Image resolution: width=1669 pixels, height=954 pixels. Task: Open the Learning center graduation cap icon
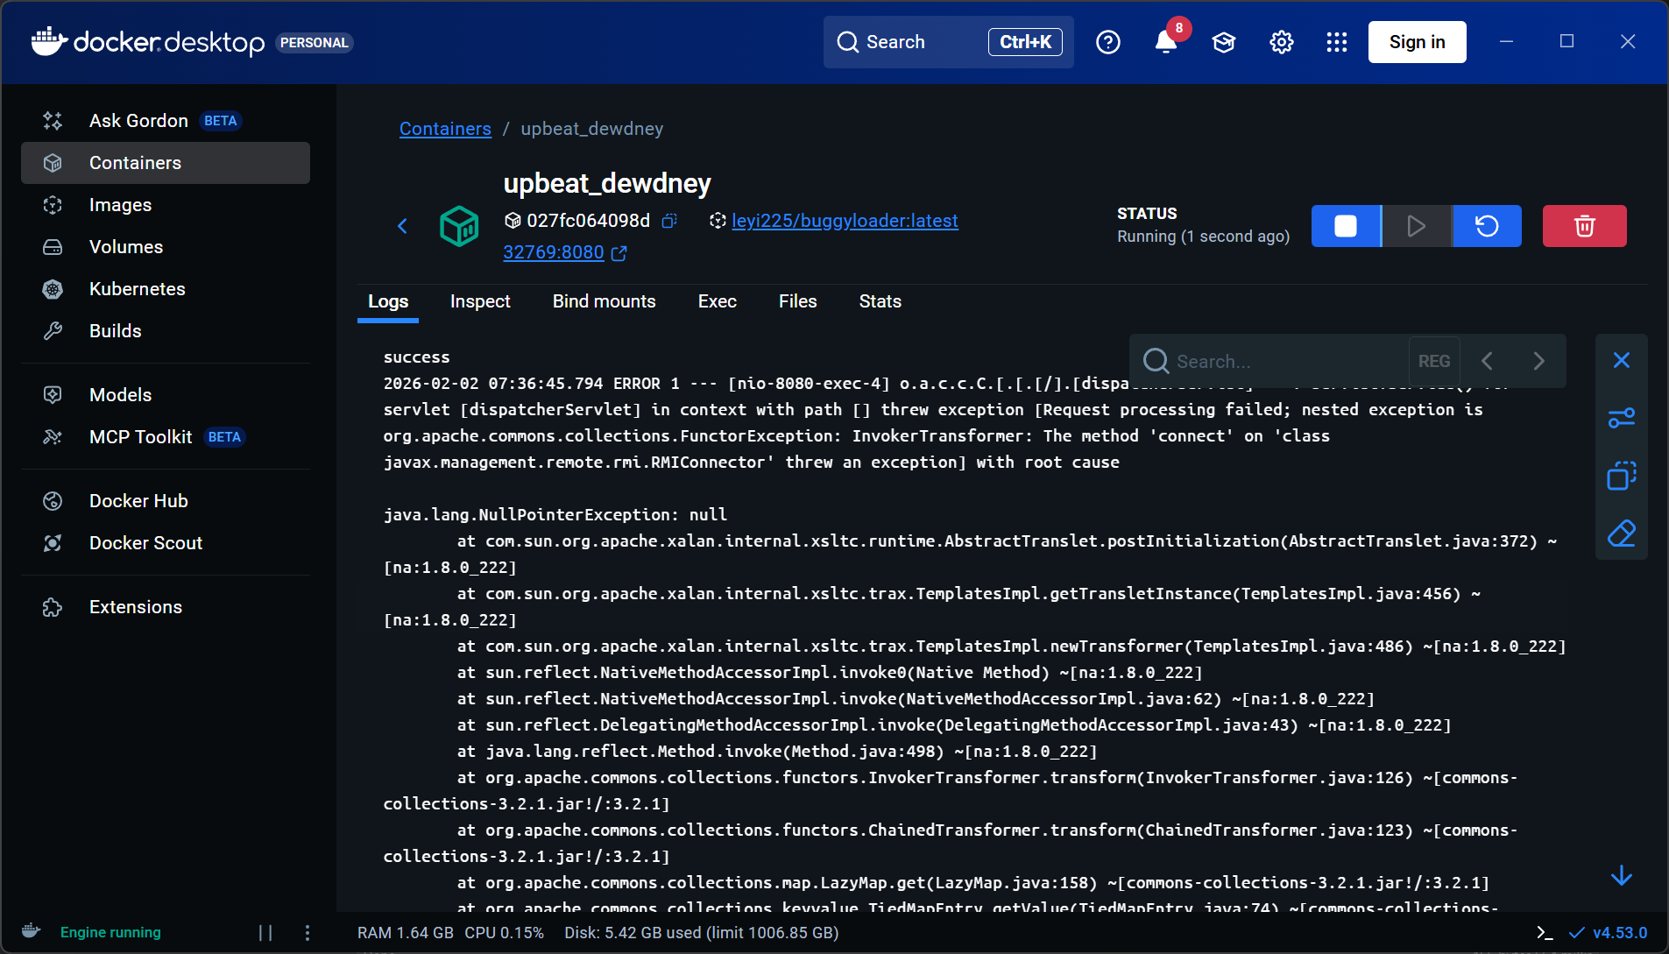click(x=1224, y=42)
